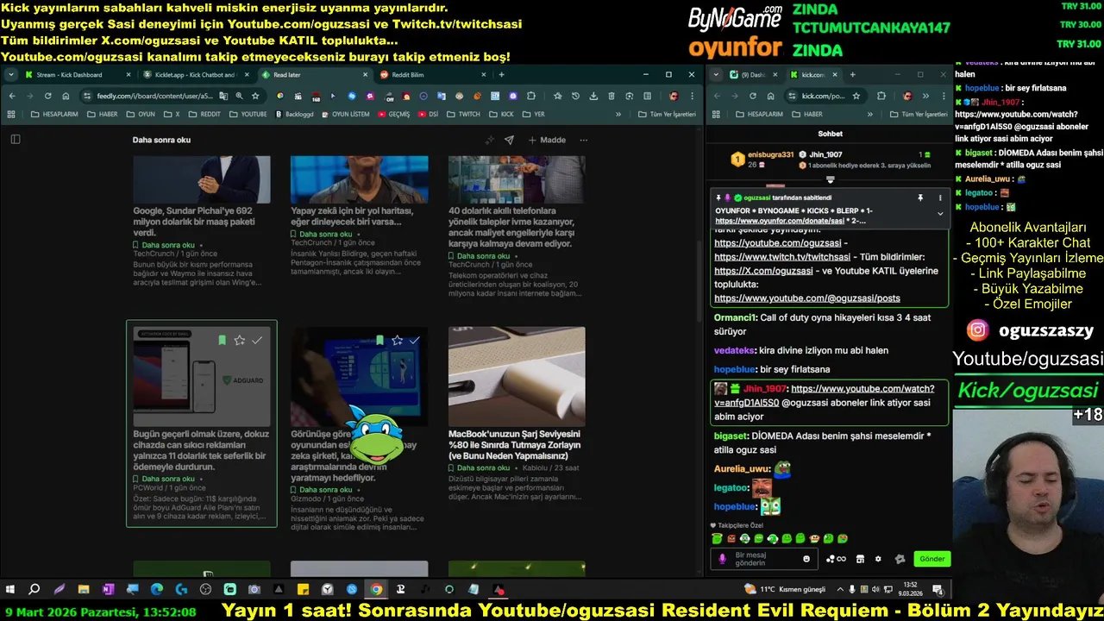Open the Tüm Yer İşaretleri folder in left browser
This screenshot has width=1104, height=621.
click(668, 114)
